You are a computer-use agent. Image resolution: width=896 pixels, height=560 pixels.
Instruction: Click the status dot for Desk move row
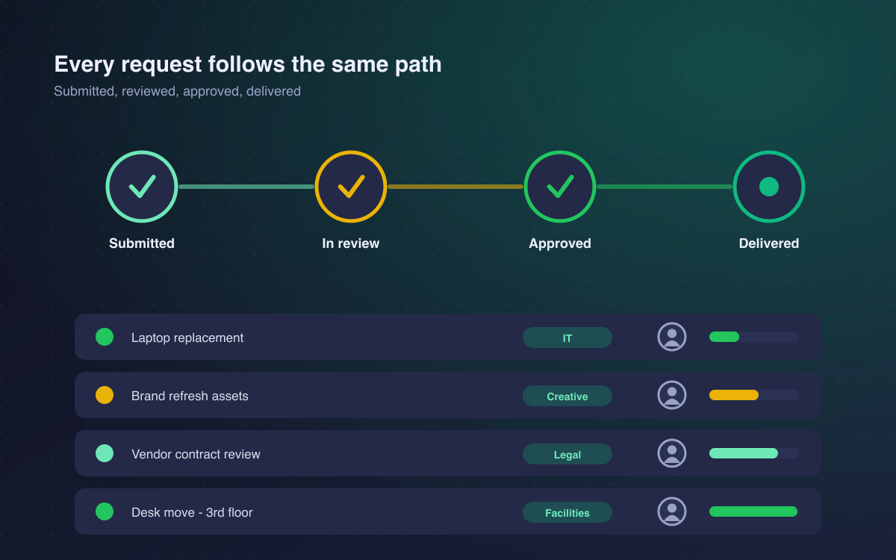(105, 511)
